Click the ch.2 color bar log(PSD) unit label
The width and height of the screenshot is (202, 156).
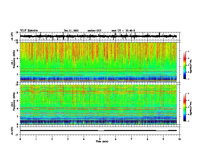(x=191, y=109)
